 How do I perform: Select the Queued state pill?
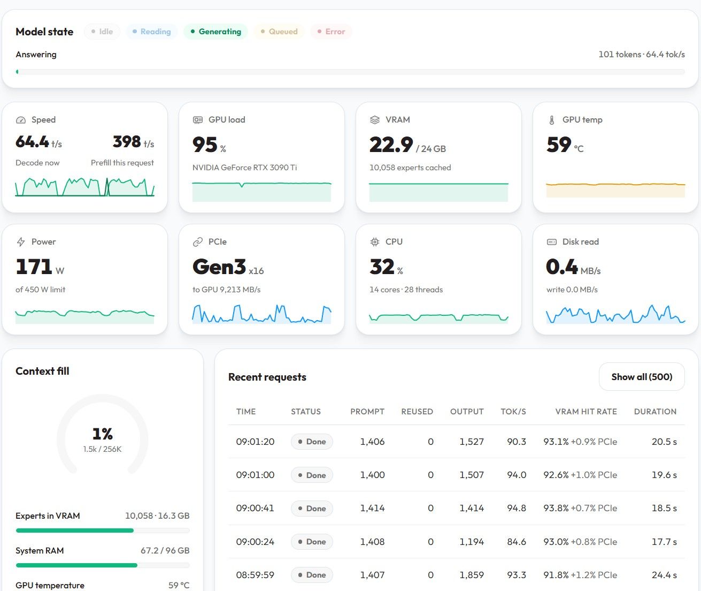pos(279,32)
